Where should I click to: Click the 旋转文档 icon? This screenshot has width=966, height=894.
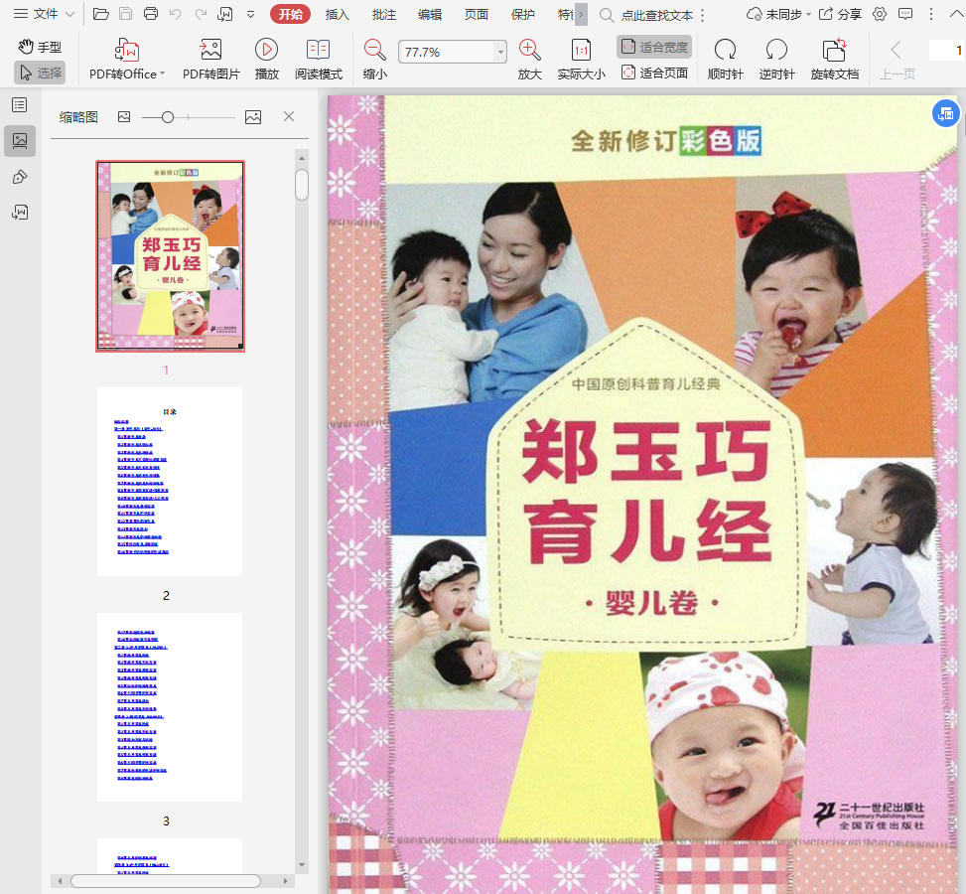tap(834, 50)
